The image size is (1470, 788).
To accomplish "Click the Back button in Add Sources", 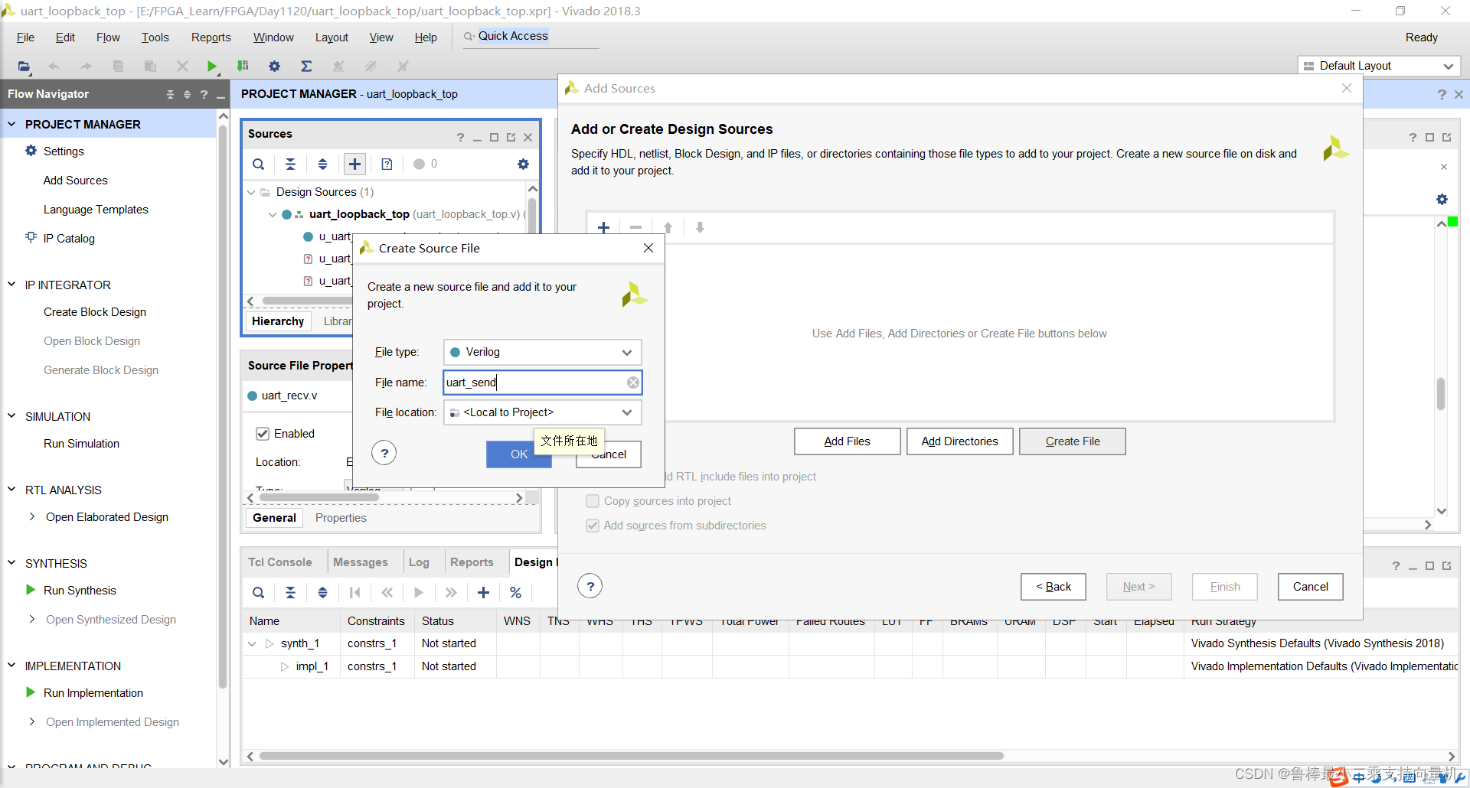I will [x=1053, y=587].
